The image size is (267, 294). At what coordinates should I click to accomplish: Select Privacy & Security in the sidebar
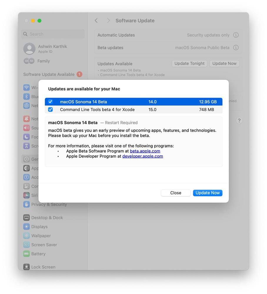click(26, 204)
